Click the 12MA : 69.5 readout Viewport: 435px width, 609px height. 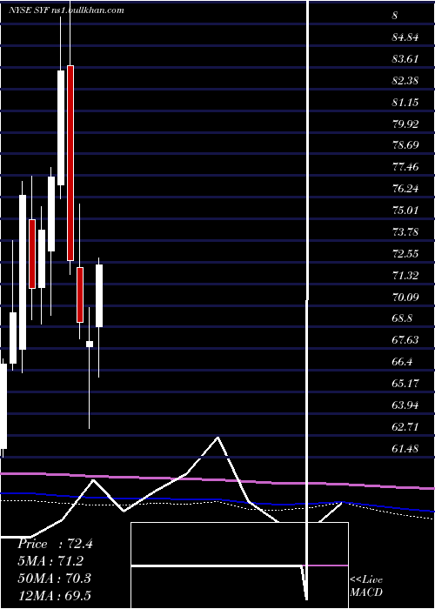click(x=54, y=595)
